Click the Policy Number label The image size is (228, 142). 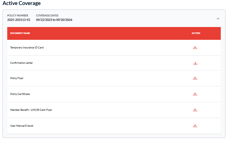tap(18, 15)
